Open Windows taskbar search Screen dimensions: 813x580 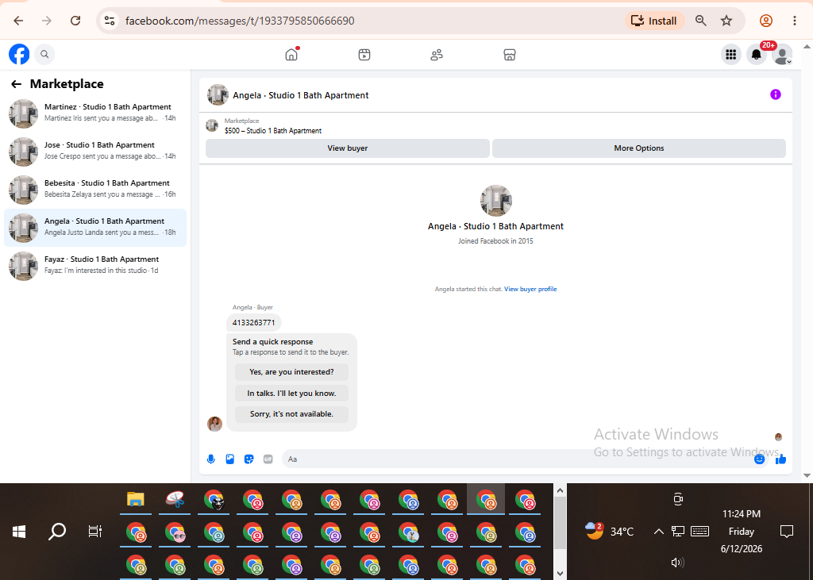click(x=57, y=532)
